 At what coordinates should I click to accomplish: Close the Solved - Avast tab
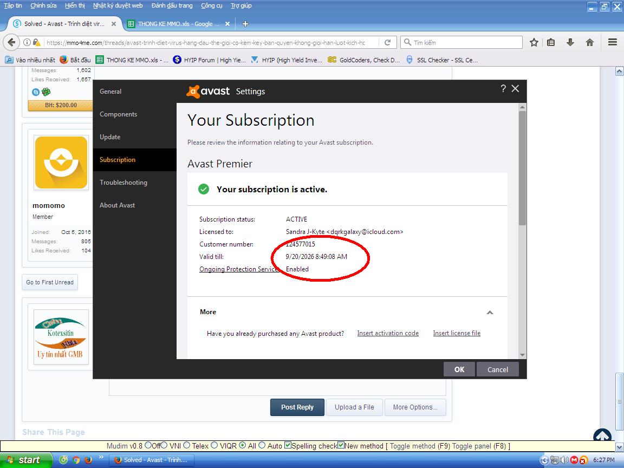113,24
